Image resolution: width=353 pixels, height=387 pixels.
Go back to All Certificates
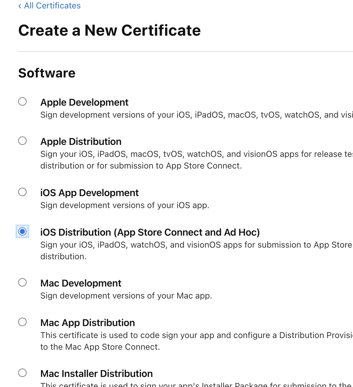point(49,6)
